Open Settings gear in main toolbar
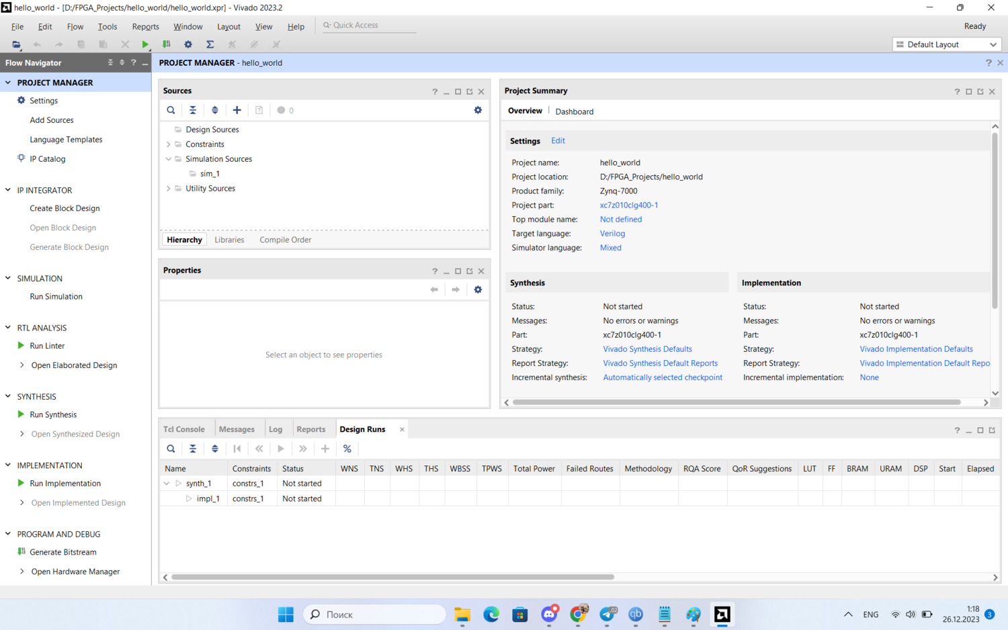 pos(188,44)
